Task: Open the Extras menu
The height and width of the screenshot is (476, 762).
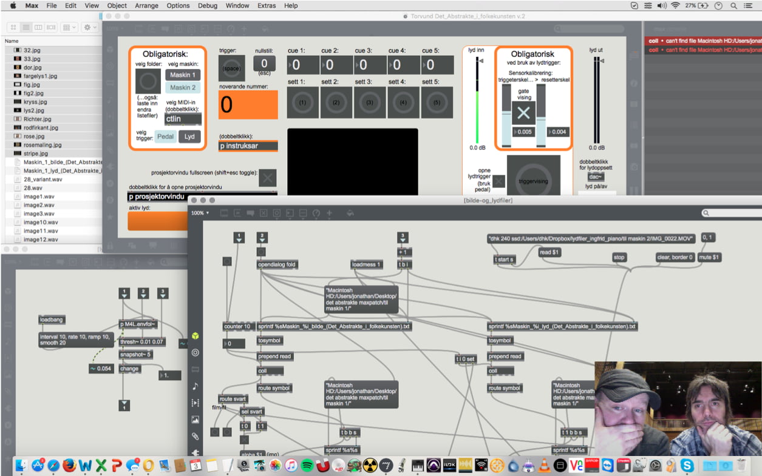Action: 266,5
